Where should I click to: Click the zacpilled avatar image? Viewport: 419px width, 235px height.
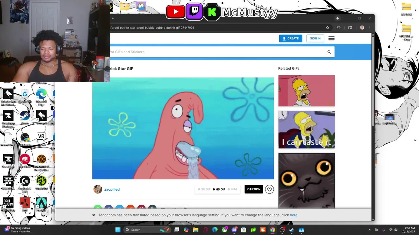(x=98, y=189)
